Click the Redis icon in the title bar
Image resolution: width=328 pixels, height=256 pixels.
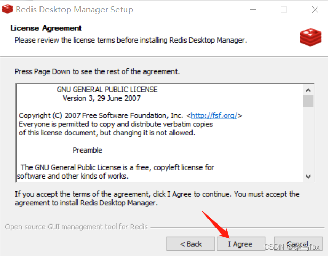coord(7,9)
